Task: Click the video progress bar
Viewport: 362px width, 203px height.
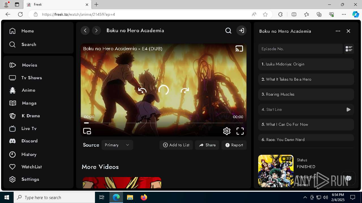Action: 163,123
